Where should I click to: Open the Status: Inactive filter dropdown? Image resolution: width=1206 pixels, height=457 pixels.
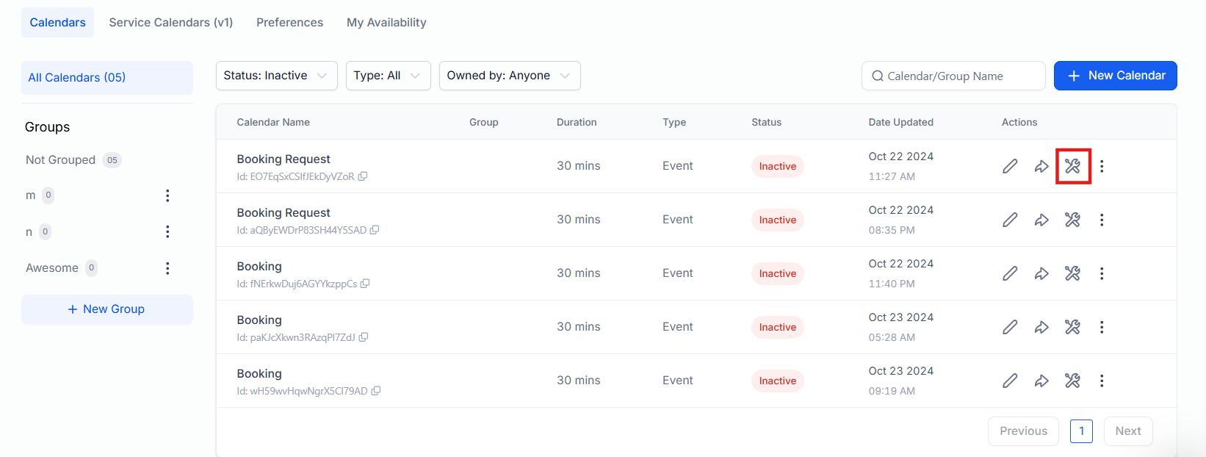pyautogui.click(x=276, y=76)
